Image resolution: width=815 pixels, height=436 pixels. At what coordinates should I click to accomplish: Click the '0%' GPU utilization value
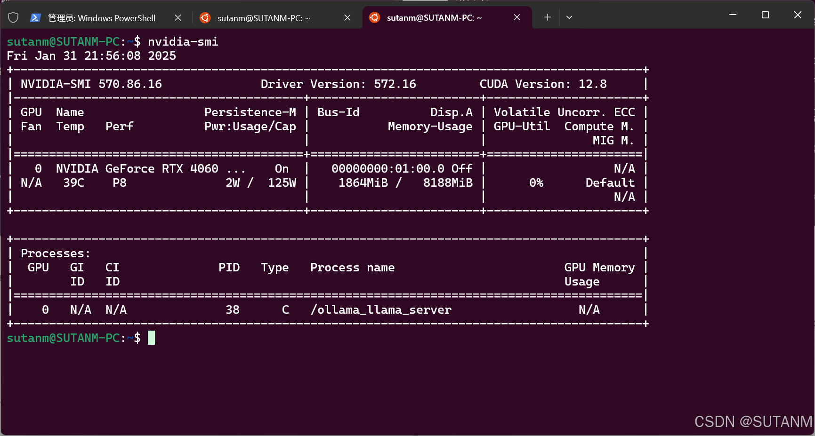pos(536,183)
